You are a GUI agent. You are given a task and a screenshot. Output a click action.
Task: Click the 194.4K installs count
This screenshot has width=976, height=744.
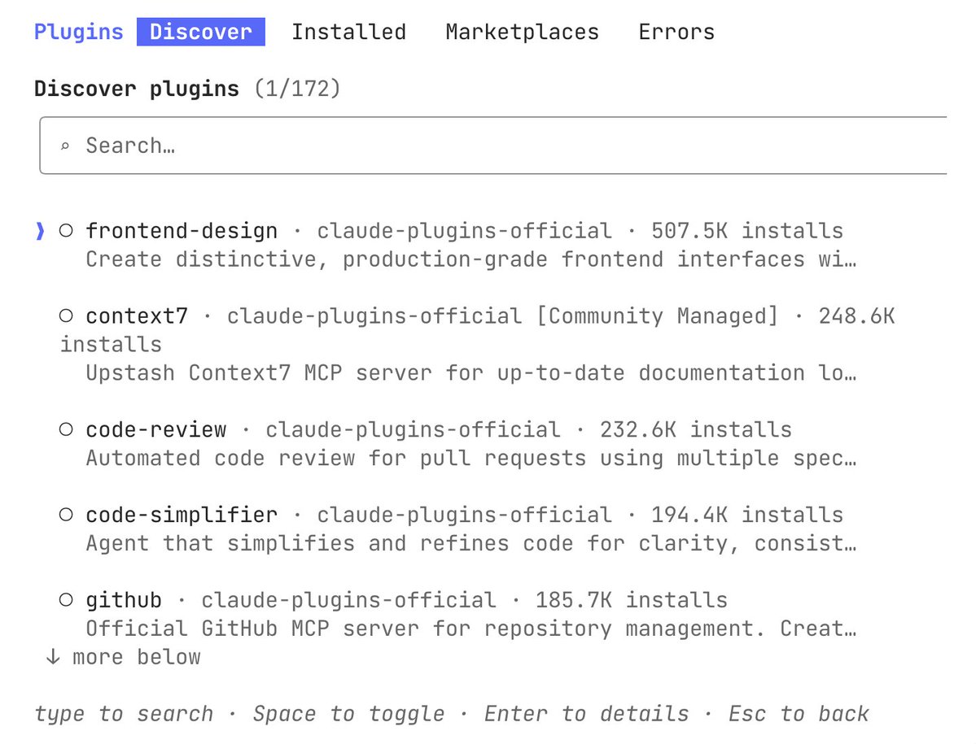point(747,516)
